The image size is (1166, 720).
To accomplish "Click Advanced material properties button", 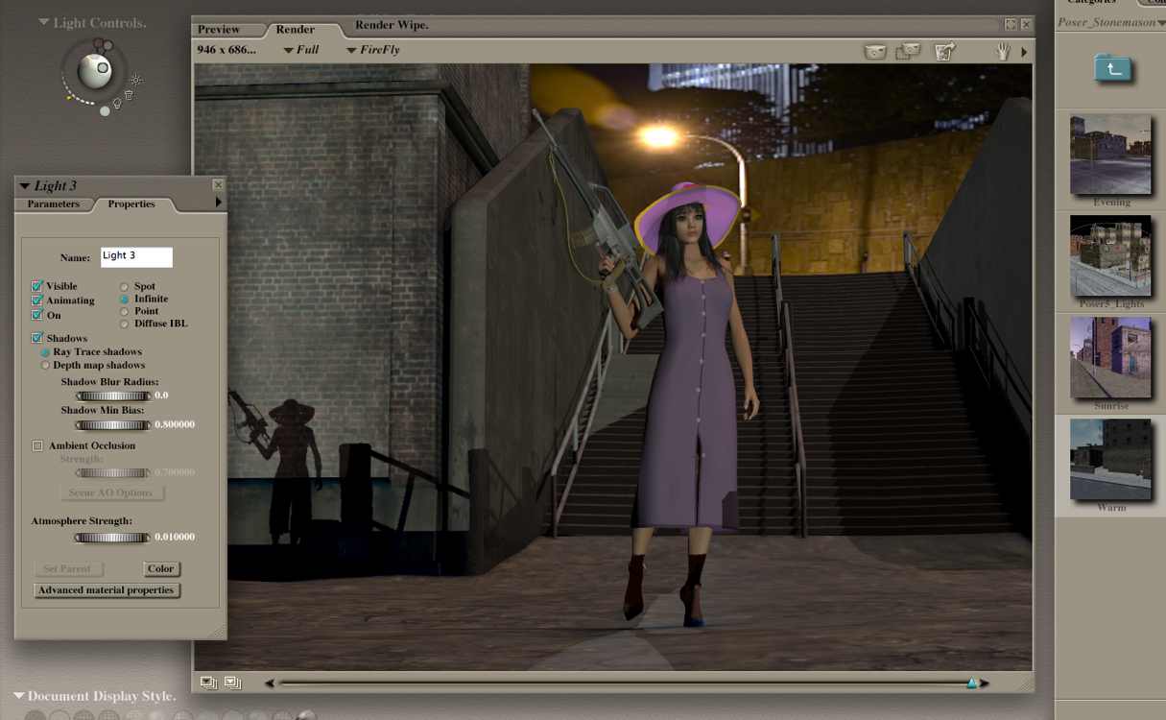I will click(107, 590).
